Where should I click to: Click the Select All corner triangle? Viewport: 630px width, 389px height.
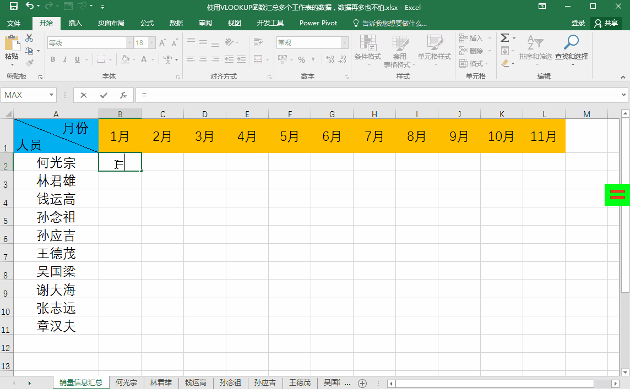[x=7, y=114]
